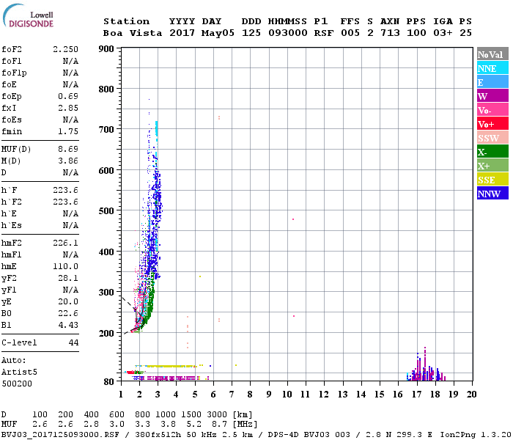Select the SSE yellow legend swatch
Viewport: 513px width, 440px height.
point(492,180)
